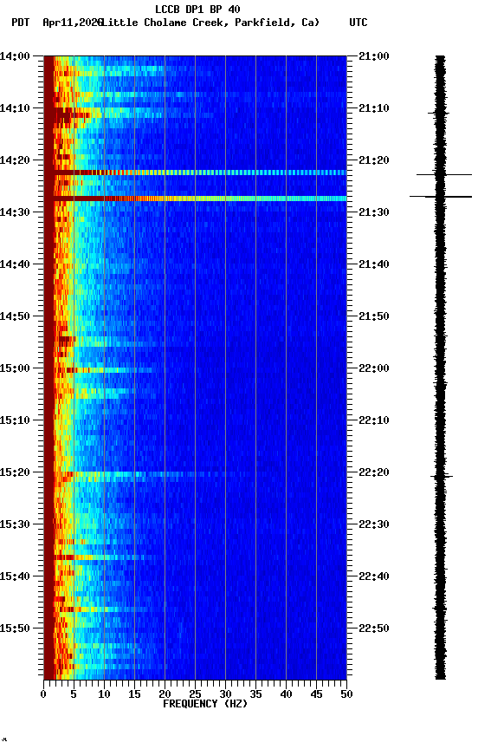The image size is (478, 749).
Task: Click the 5 Hz frequency axis label
Action: tap(74, 694)
